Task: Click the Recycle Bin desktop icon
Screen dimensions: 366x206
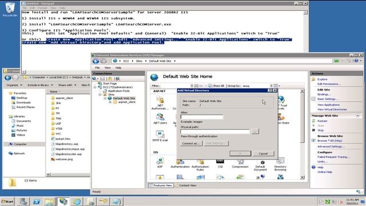Action: coord(10,10)
